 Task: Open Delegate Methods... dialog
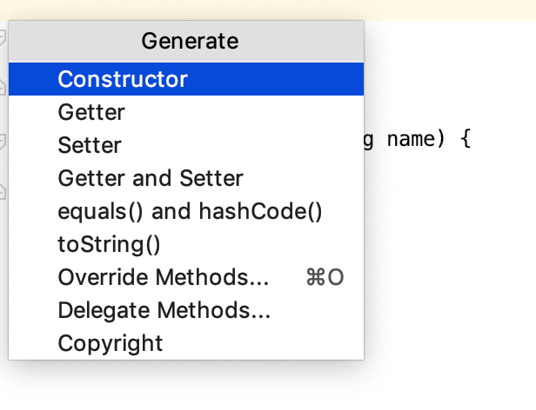click(164, 310)
